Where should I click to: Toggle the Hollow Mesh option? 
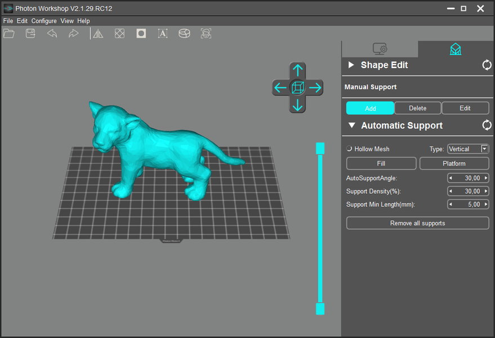coord(349,149)
